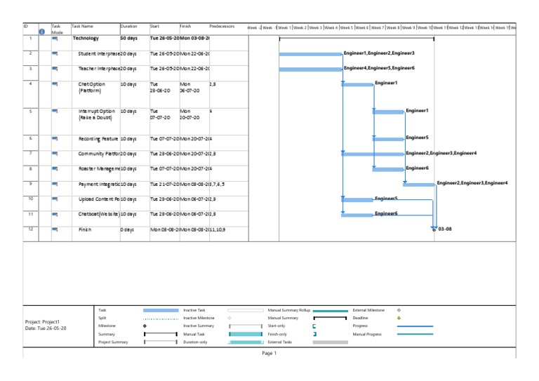Click the 'Date: Tue 26-05-20' footer text
Screen dimensions: 539x381
(x=46, y=328)
